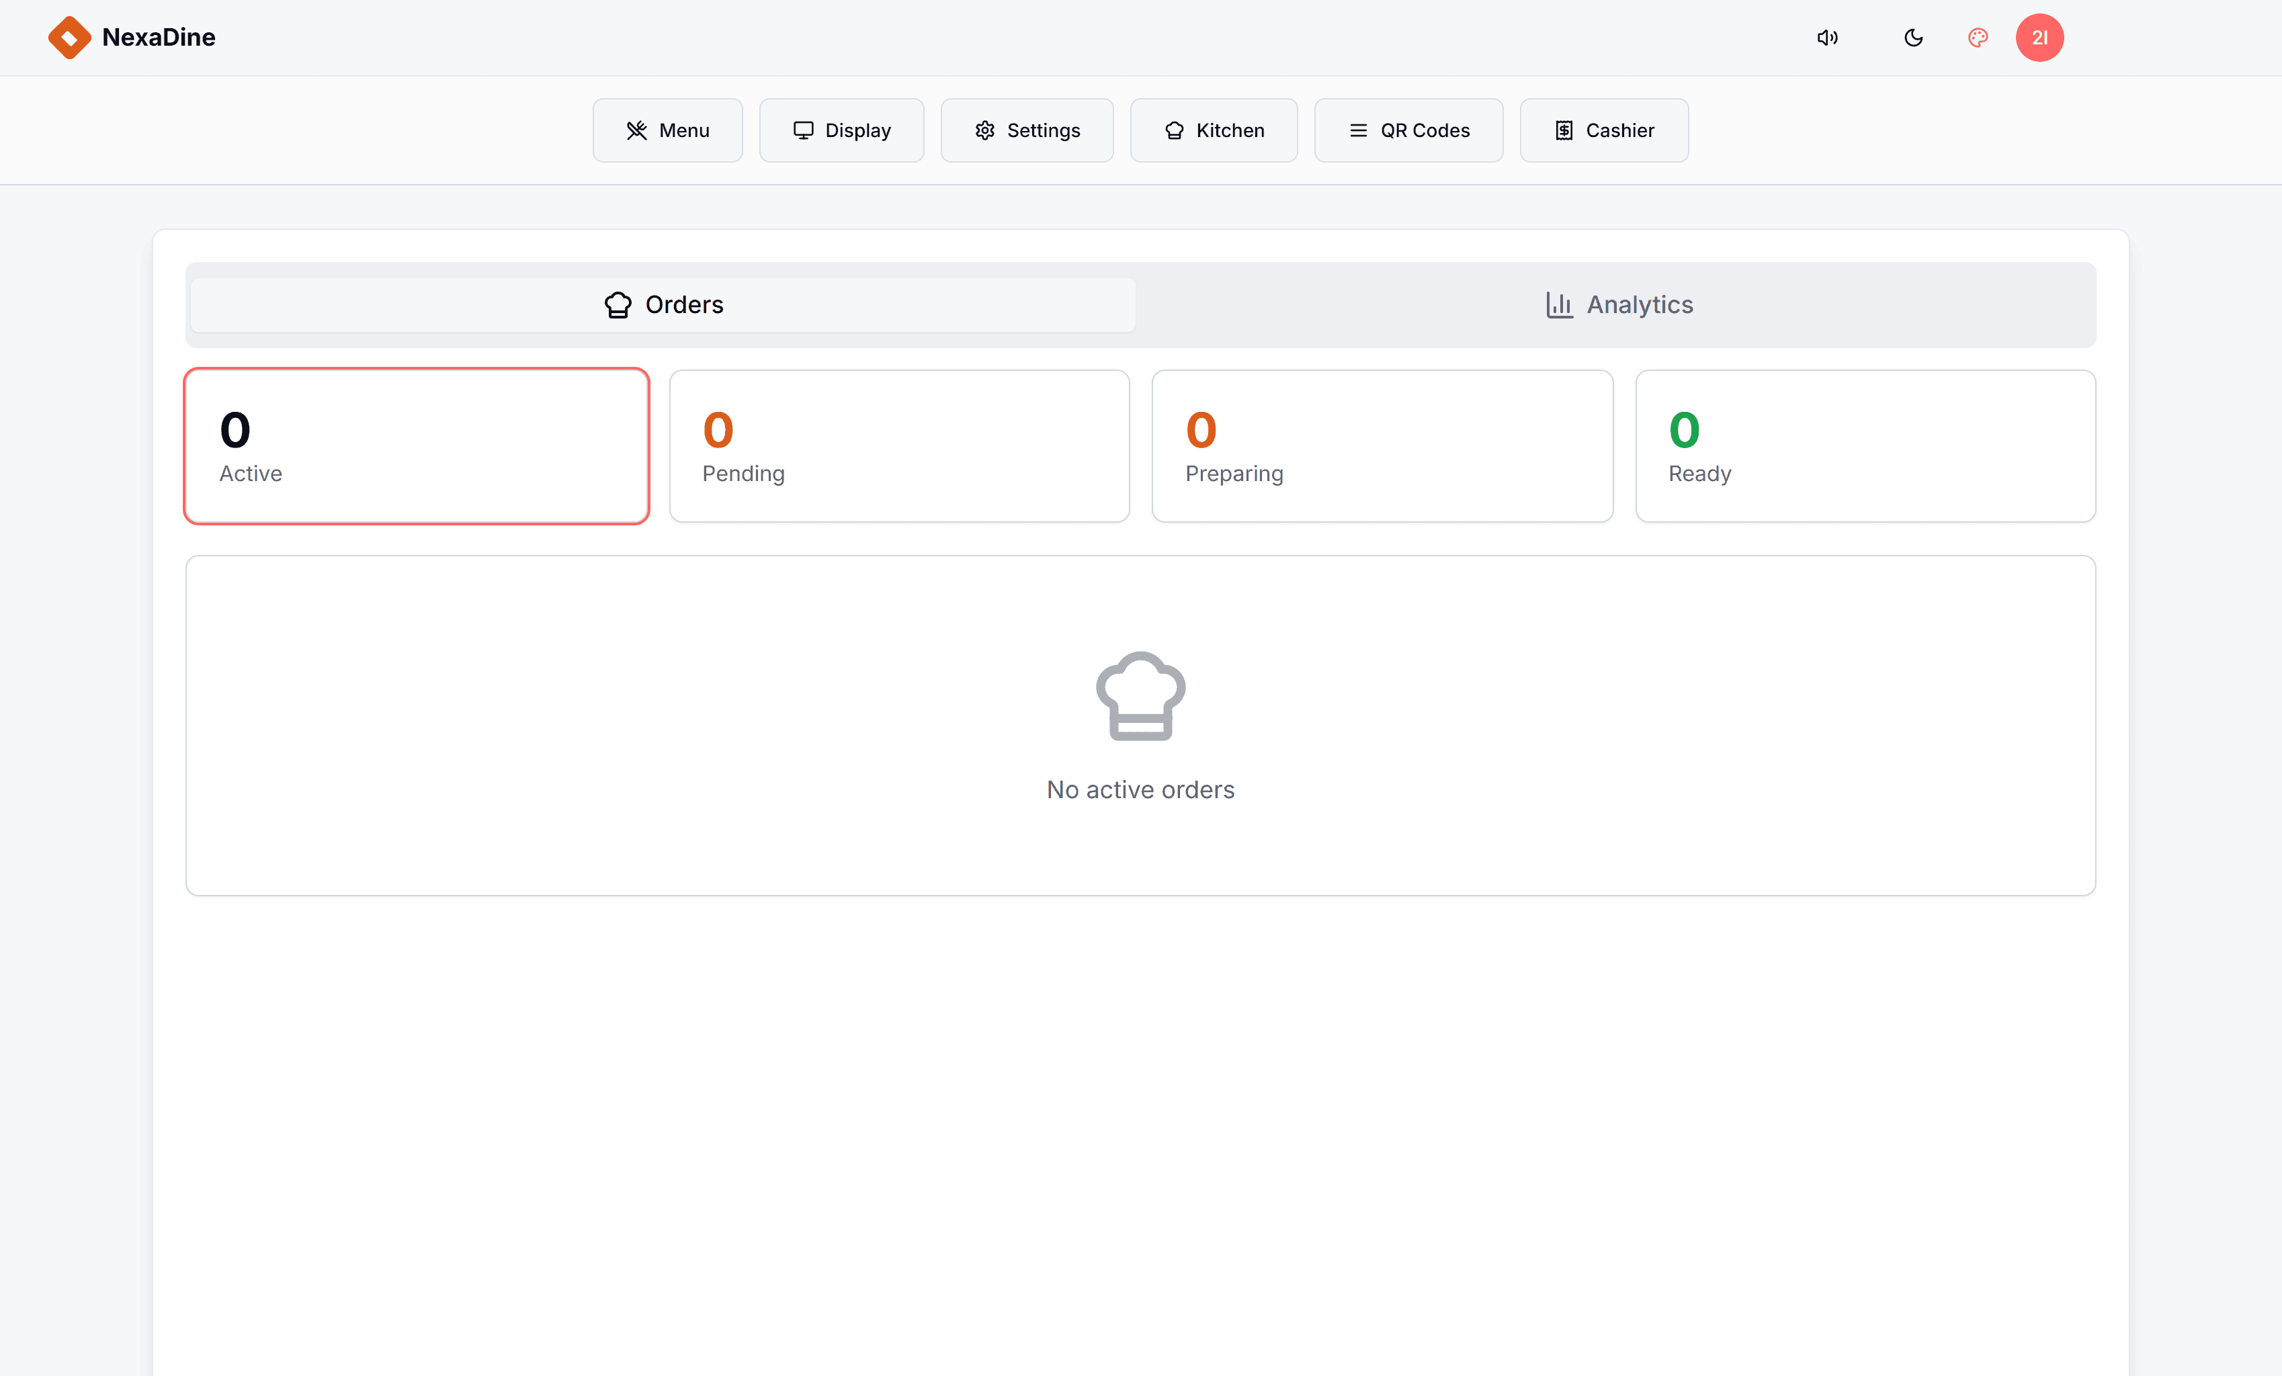Click the chef hat icon in Orders tab
Screen dimensions: 2282x1376
[618, 304]
